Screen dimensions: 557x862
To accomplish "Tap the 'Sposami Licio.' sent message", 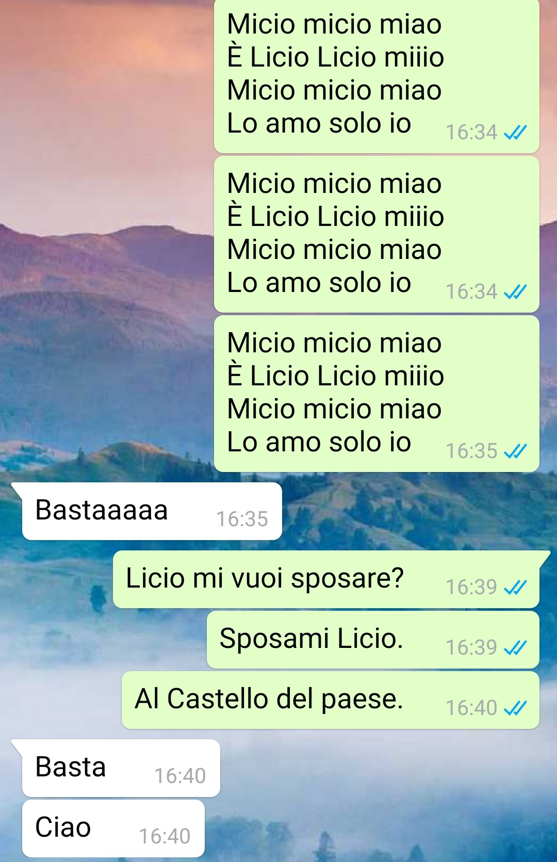I will (373, 640).
